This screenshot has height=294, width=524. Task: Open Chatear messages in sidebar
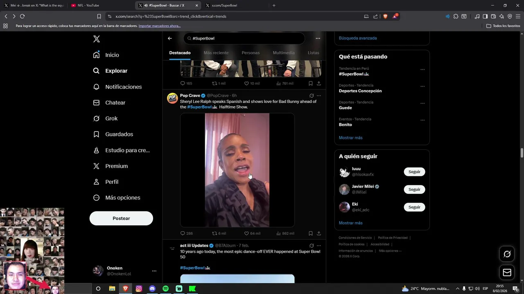point(109,102)
